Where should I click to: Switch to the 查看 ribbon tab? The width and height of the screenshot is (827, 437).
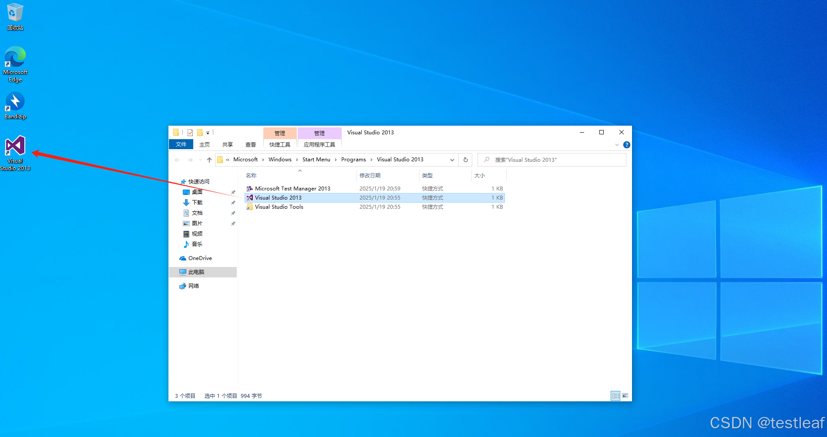[251, 144]
